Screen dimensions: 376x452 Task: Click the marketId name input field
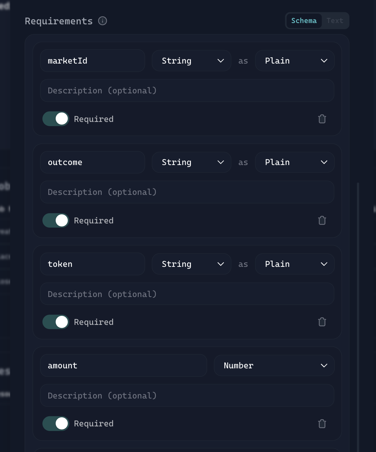click(x=92, y=61)
